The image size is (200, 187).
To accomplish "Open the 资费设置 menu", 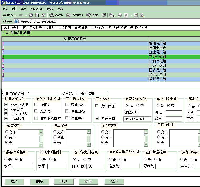I will (x=81, y=27).
